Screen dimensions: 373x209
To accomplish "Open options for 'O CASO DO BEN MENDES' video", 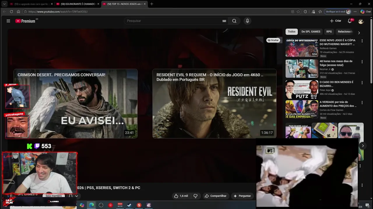I will click(362, 83).
